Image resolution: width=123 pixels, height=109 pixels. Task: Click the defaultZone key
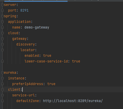pyautogui.click(x=28, y=101)
